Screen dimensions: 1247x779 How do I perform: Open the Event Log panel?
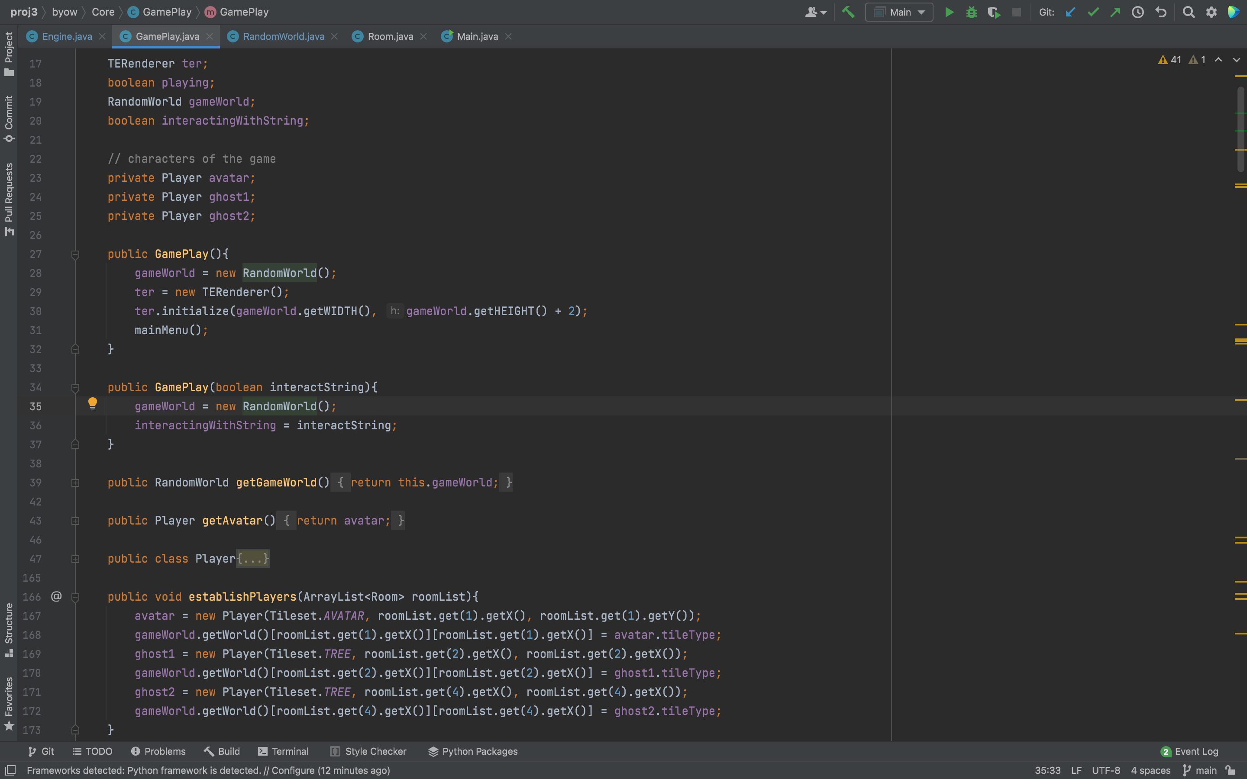click(x=1189, y=751)
